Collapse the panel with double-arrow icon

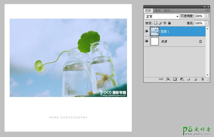point(204,7)
